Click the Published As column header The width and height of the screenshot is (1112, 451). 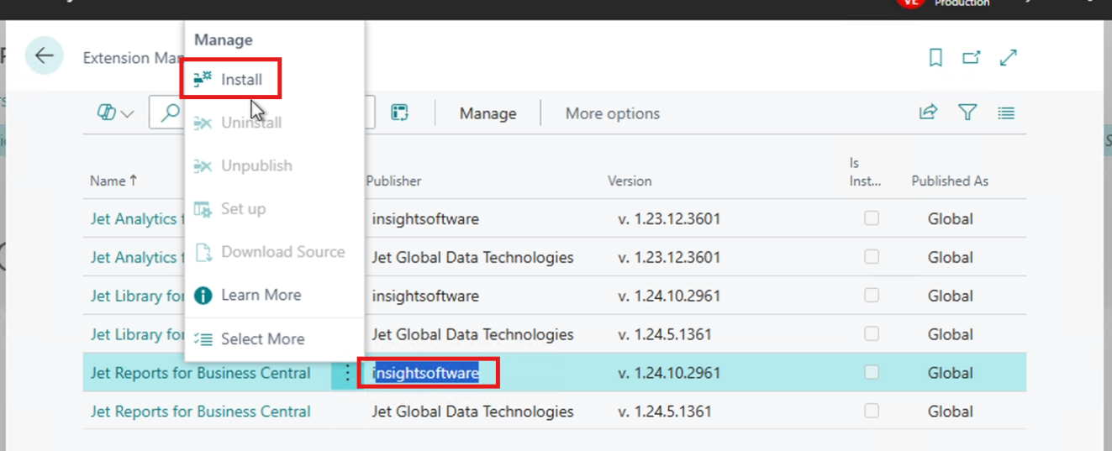pos(950,181)
